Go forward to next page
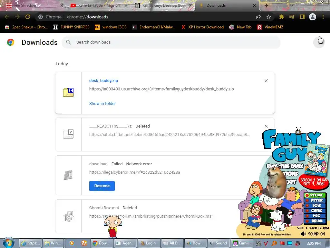Image resolution: width=330 pixels, height=248 pixels. click(17, 17)
